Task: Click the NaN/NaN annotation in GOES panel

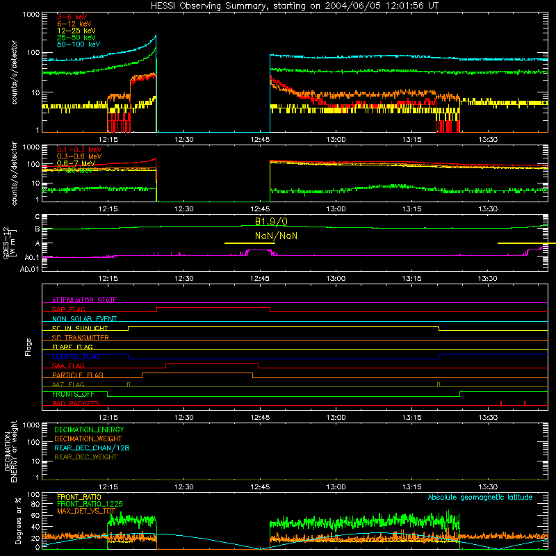Action: (x=276, y=236)
